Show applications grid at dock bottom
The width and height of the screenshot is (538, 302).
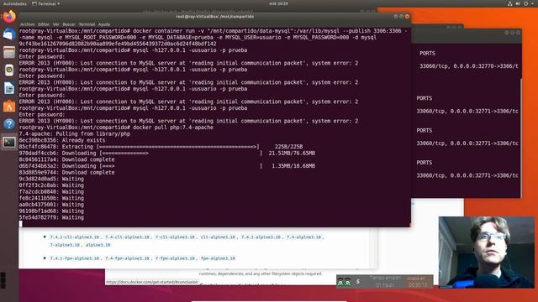3,280
